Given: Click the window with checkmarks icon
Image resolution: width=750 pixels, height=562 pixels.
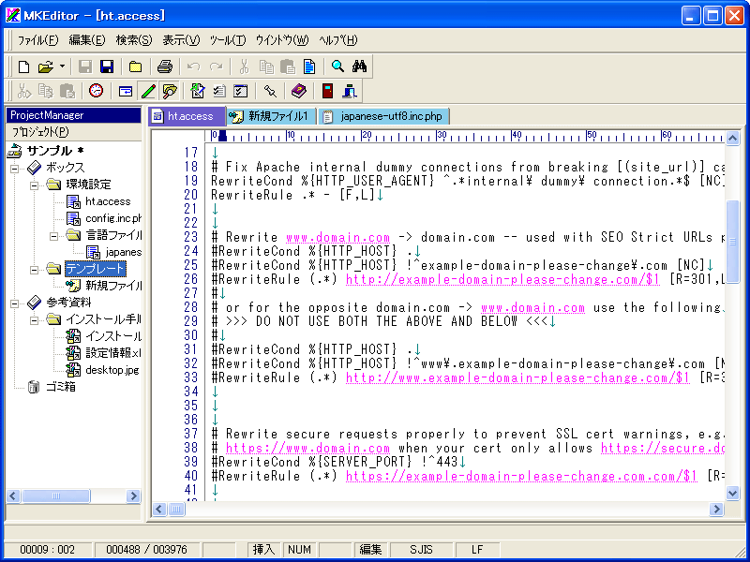Looking at the screenshot, I should (x=241, y=91).
